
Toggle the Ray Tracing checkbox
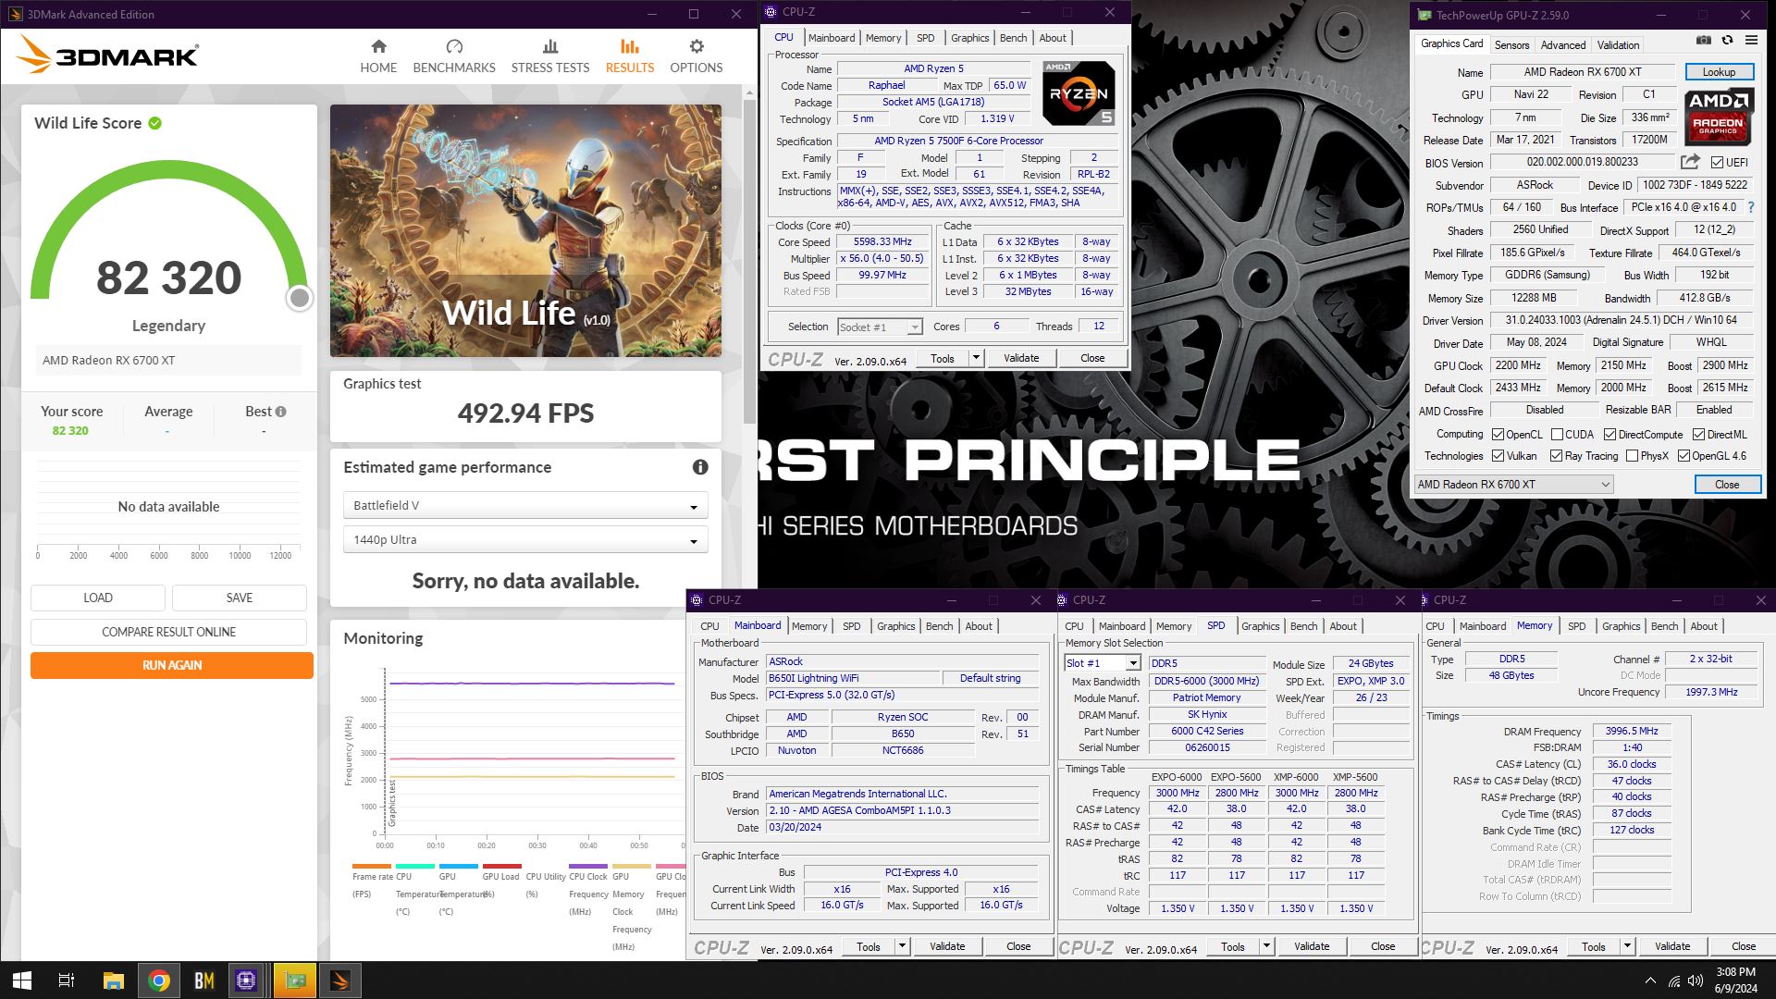pyautogui.click(x=1556, y=456)
